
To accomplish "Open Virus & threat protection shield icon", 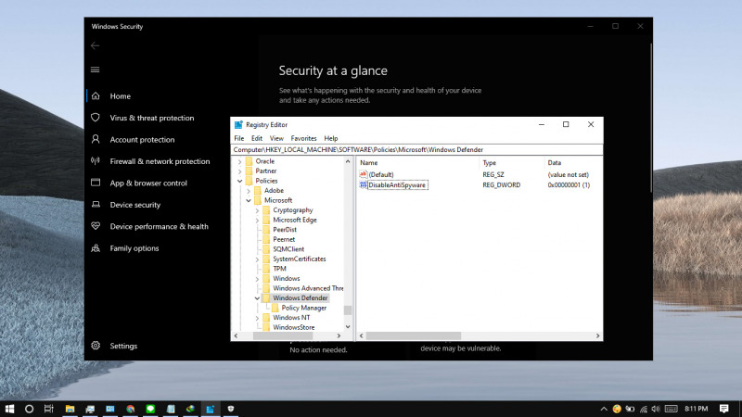I will [96, 118].
